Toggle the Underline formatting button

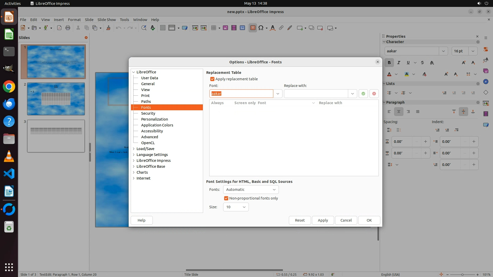408,63
